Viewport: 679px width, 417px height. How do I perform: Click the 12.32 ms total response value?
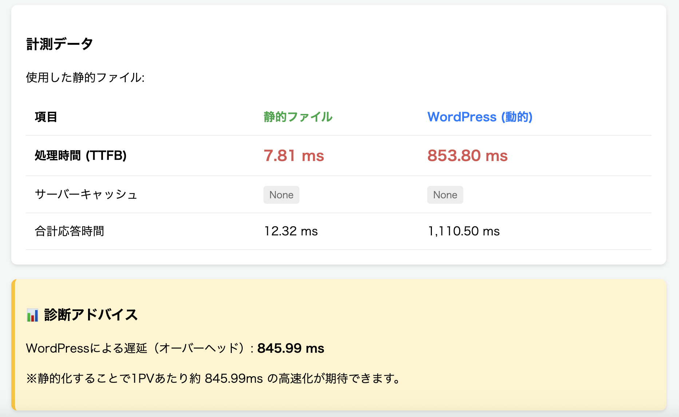(291, 231)
